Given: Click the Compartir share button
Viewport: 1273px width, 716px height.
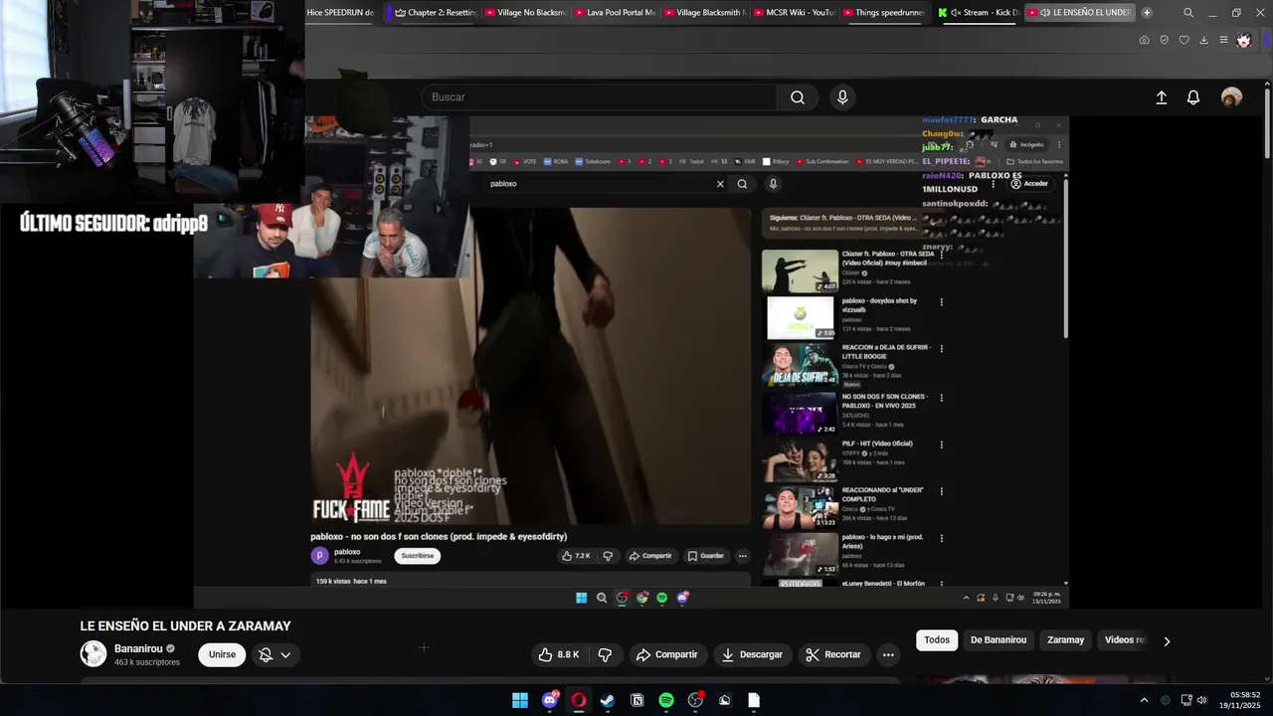Looking at the screenshot, I should [x=666, y=654].
